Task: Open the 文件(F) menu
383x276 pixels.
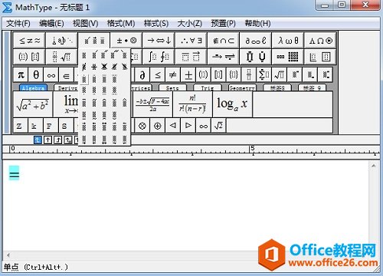Action: pos(18,24)
